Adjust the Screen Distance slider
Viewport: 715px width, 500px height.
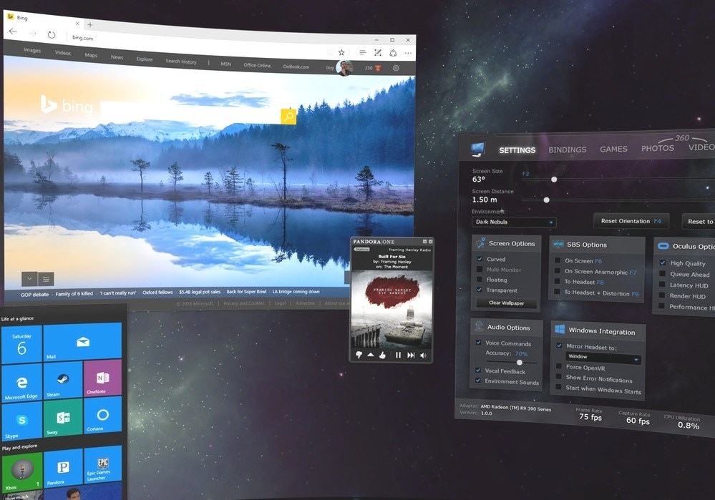pos(546,200)
